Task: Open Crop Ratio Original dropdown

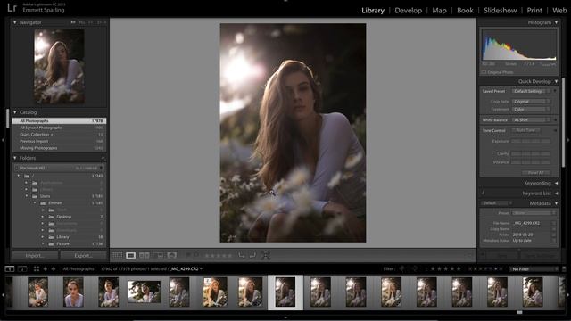Action: coord(532,102)
